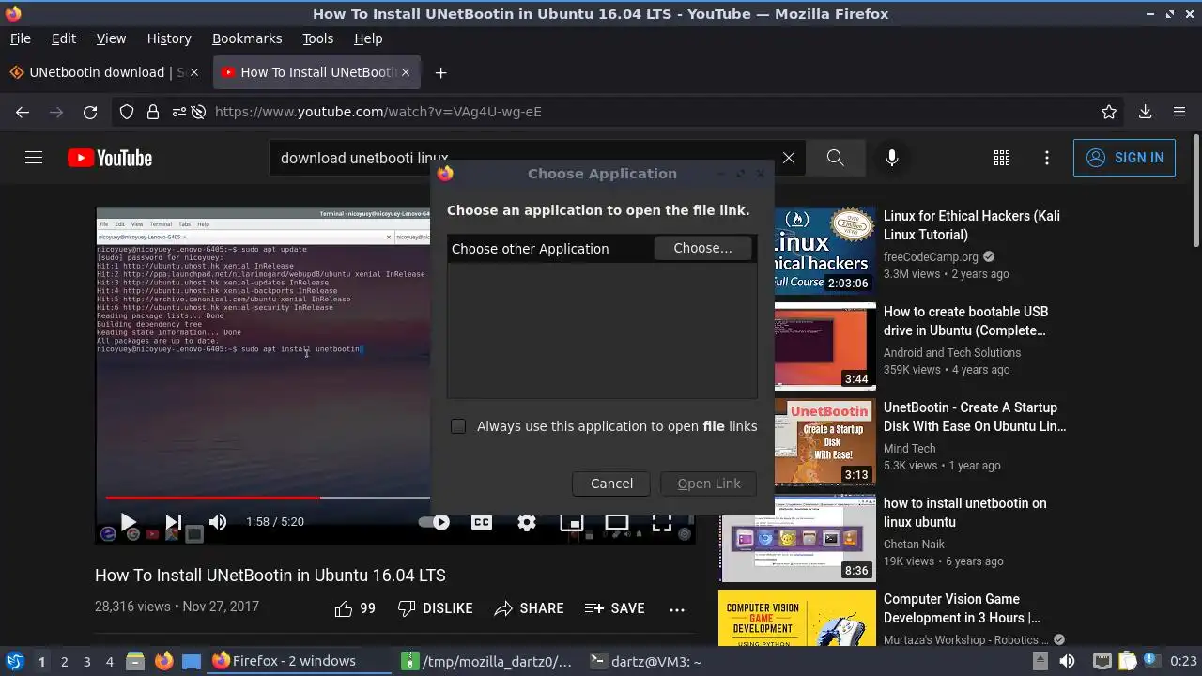Open 'how to install unetbootin on linux ubuntu'
1202x676 pixels.
point(964,513)
